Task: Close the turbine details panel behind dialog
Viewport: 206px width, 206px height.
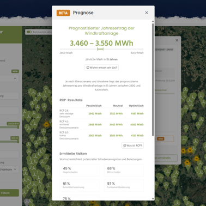Action: coord(177,40)
